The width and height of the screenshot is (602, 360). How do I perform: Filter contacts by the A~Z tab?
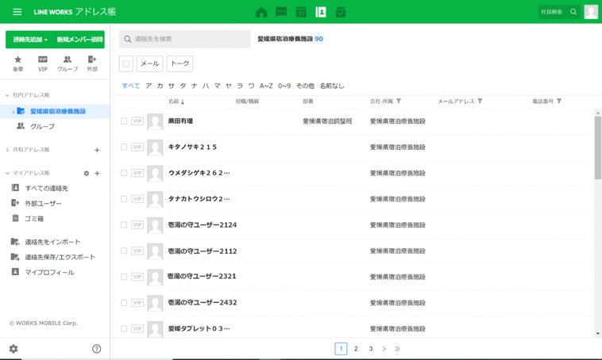[x=266, y=86]
